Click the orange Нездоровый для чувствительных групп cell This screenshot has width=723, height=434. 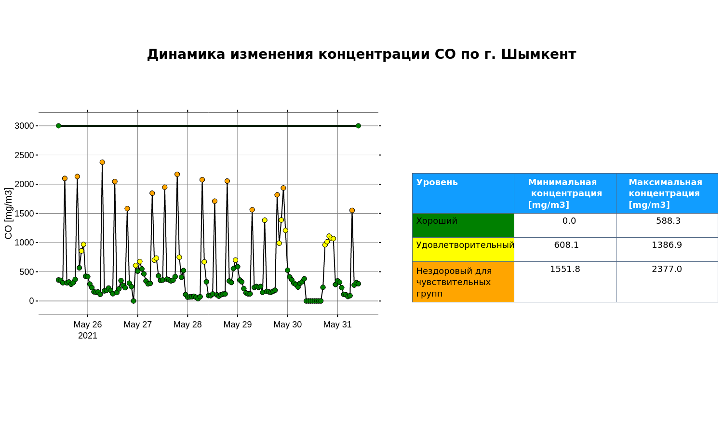(463, 282)
